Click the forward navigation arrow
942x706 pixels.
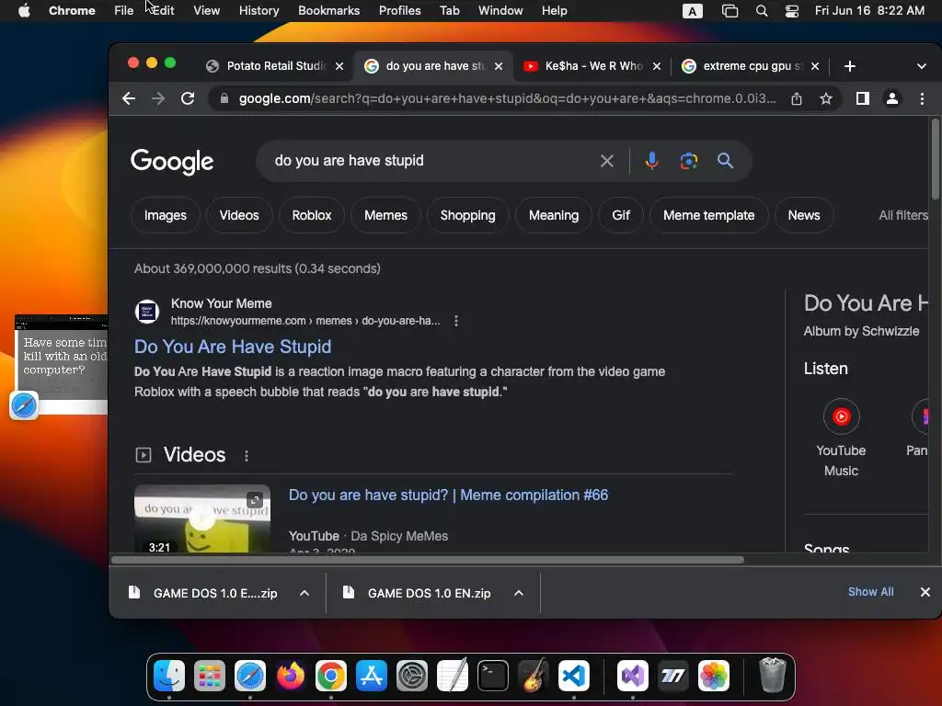pos(158,98)
